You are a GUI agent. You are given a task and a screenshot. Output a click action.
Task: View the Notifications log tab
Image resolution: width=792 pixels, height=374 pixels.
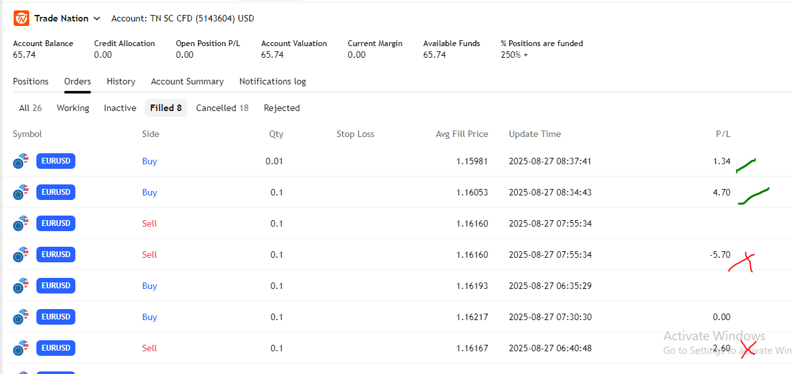272,81
